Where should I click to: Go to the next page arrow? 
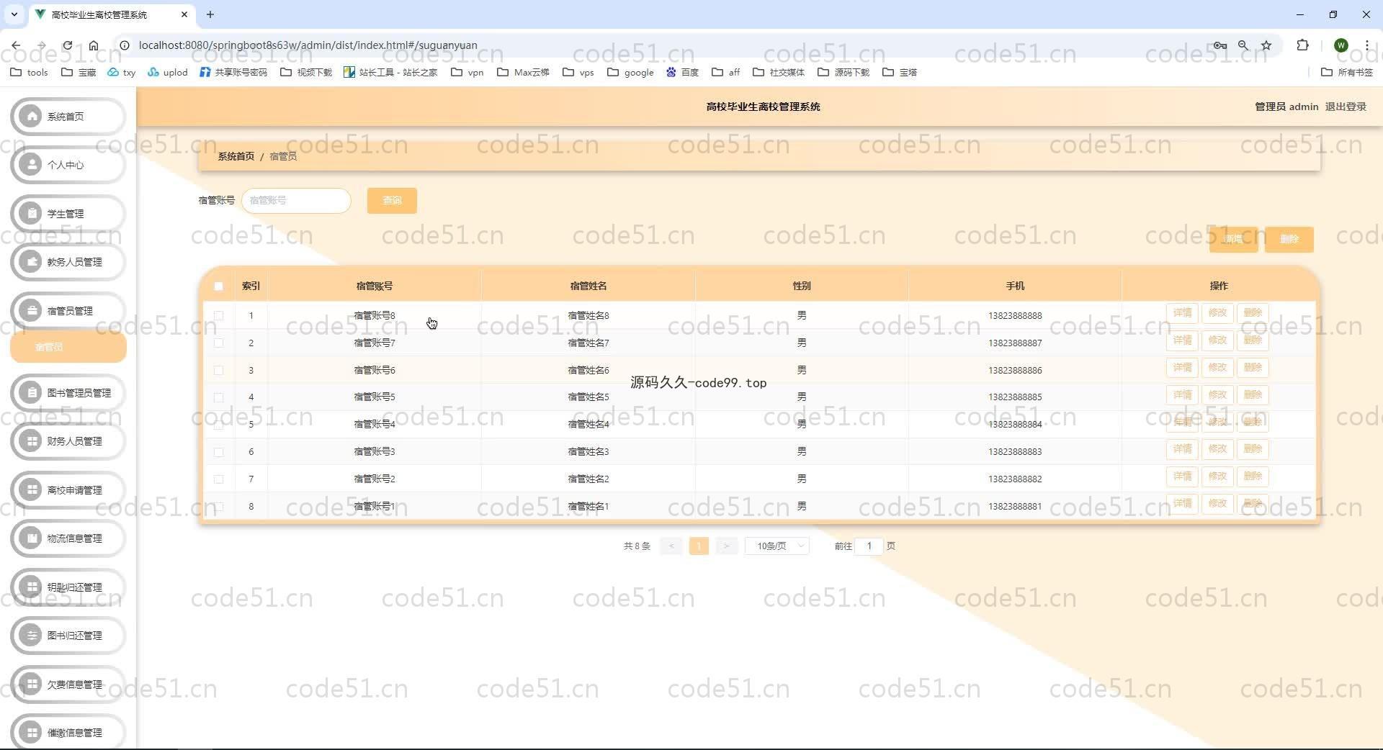726,546
